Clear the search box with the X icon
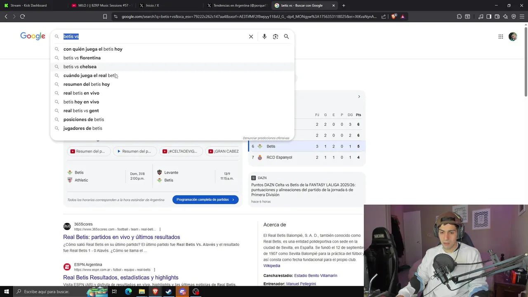The image size is (528, 297). [x=251, y=36]
